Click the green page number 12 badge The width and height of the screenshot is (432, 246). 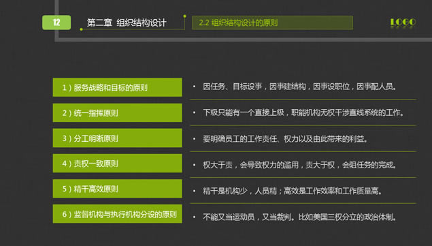click(56, 22)
